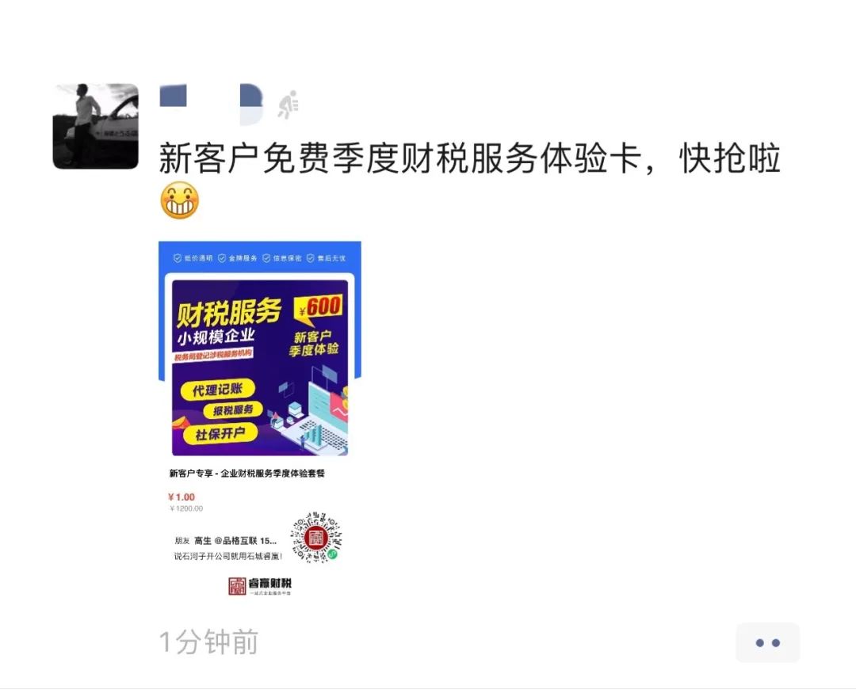Tap the 新客户专享 package title line
Viewport: 856px width, 693px height.
[246, 473]
